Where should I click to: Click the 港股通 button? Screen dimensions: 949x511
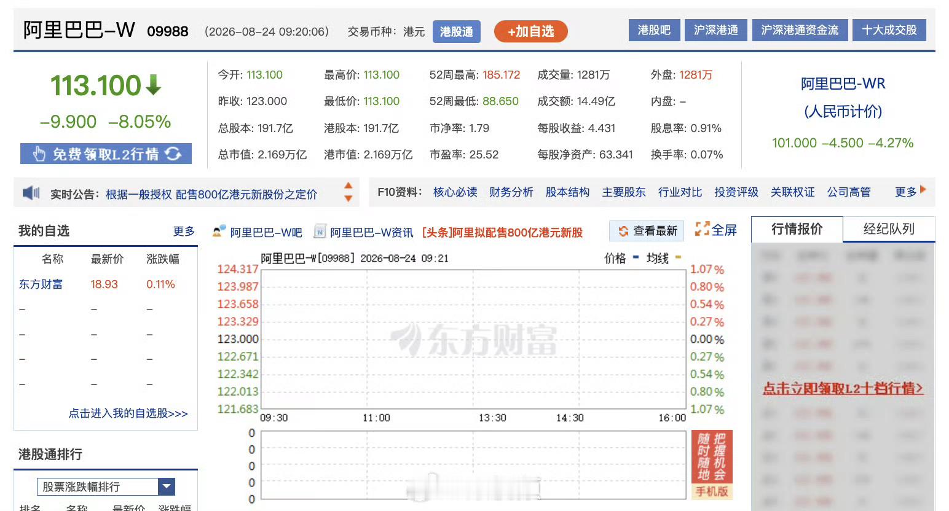456,31
